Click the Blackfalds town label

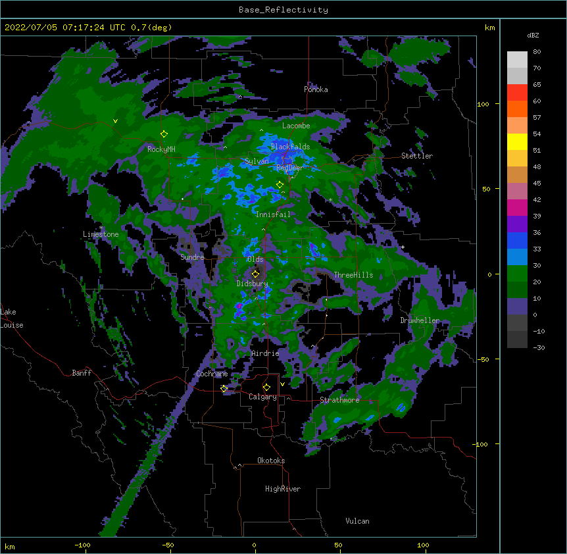pyautogui.click(x=290, y=147)
